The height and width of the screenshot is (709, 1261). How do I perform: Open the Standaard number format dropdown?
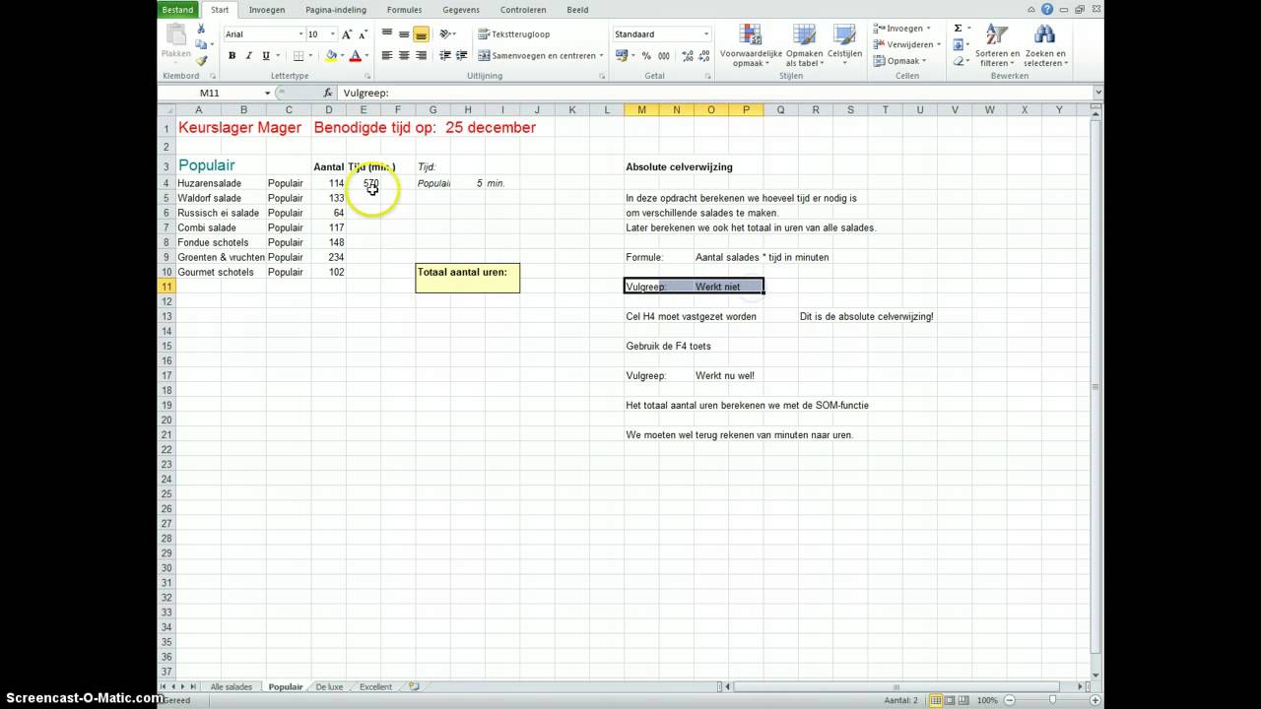click(x=706, y=34)
